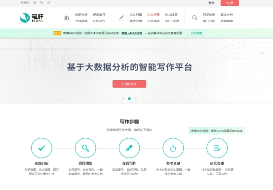Click the books icon in navigation
This screenshot has height=190, width=273.
(x=67, y=18)
